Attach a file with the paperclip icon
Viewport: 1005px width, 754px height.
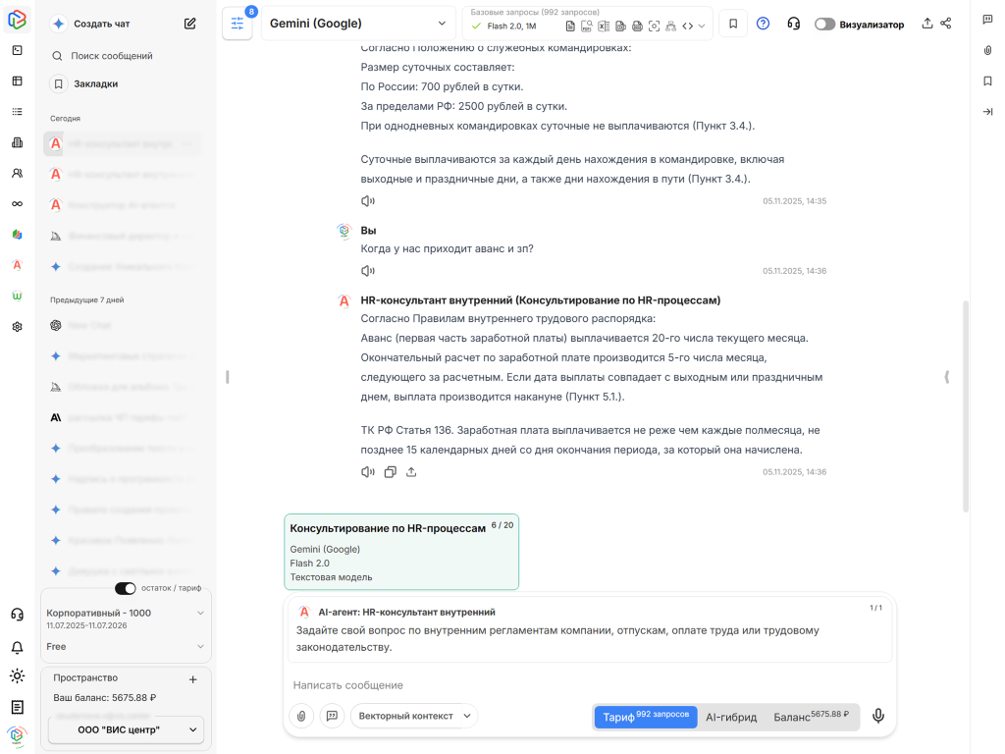pos(300,716)
